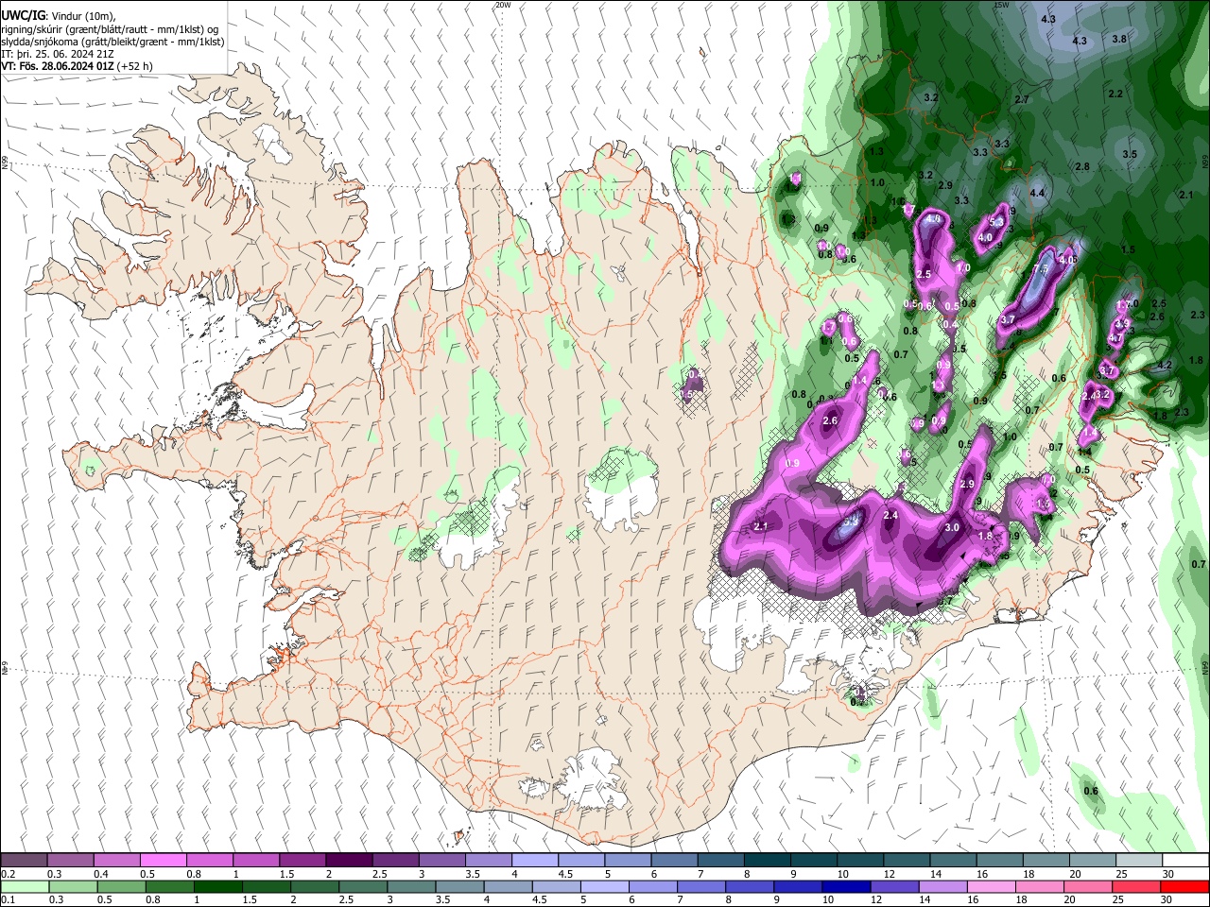The image size is (1210, 907).
Task: Click the pale mint swatch starting at 0.1
Action: pyautogui.click(x=24, y=886)
